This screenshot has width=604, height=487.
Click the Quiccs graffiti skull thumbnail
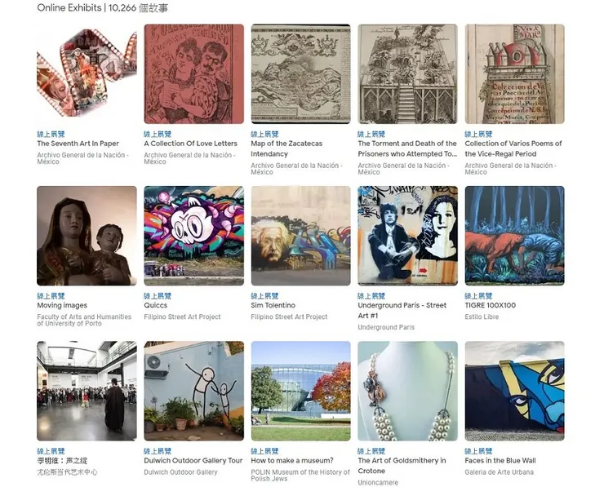coord(193,236)
